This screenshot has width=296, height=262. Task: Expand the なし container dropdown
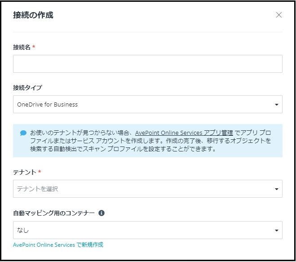(x=148, y=230)
